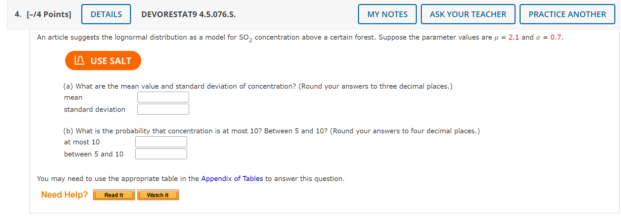This screenshot has width=621, height=223.
Task: Open MY NOTES
Action: click(387, 14)
